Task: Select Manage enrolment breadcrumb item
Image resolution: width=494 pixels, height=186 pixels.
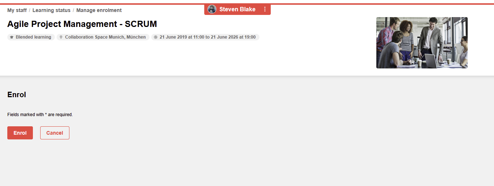Action: pos(99,10)
